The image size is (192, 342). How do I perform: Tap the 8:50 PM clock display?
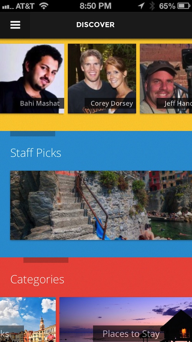(96, 6)
